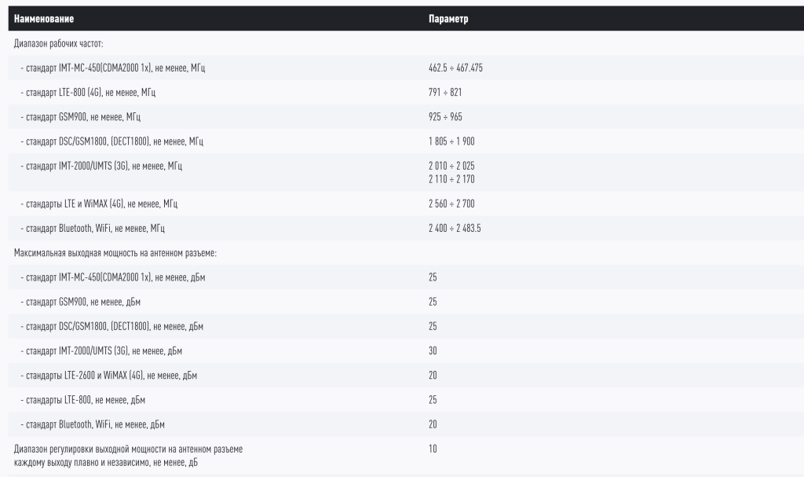The image size is (804, 477).
Task: Select the "2 560 ÷ 2 700" value
Action: (451, 204)
